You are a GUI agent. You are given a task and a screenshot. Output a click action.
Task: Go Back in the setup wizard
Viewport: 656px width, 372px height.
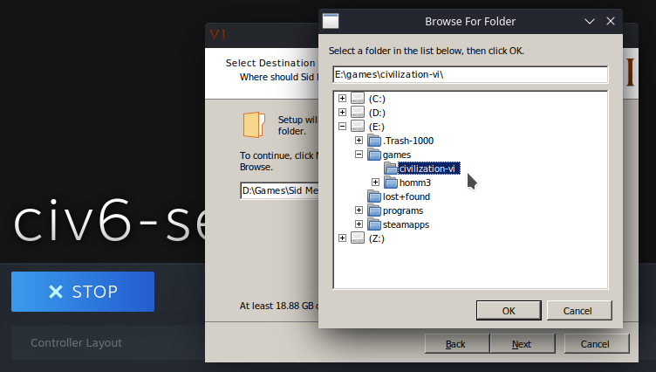[457, 343]
